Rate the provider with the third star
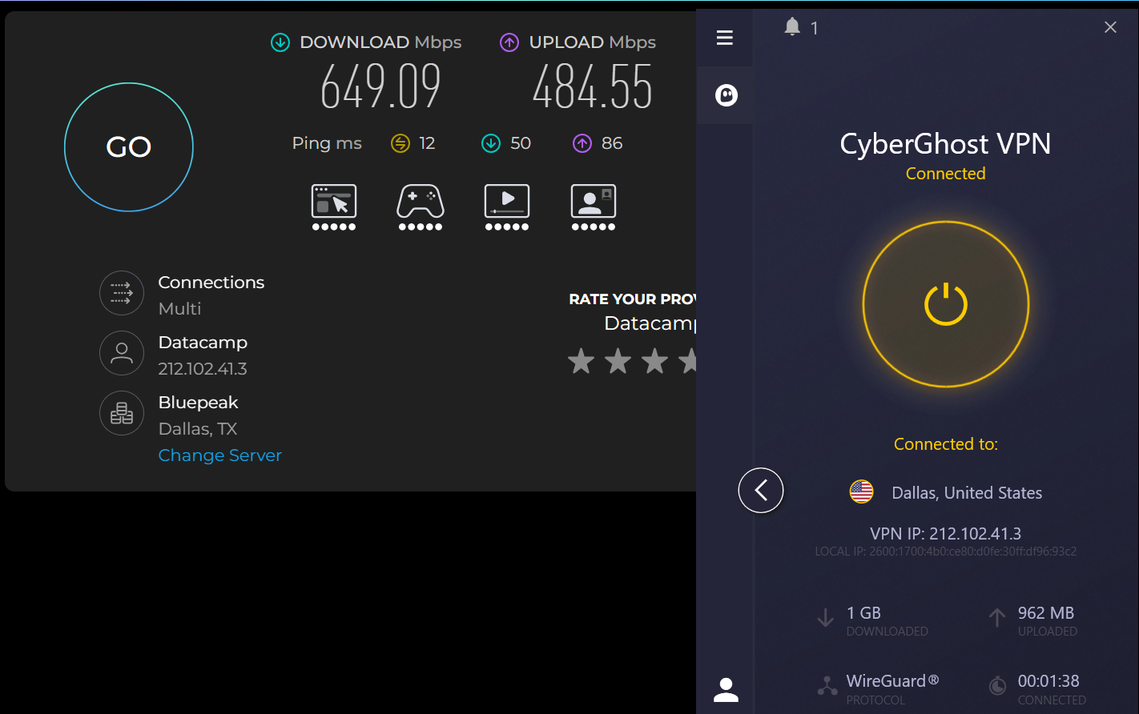 (654, 361)
